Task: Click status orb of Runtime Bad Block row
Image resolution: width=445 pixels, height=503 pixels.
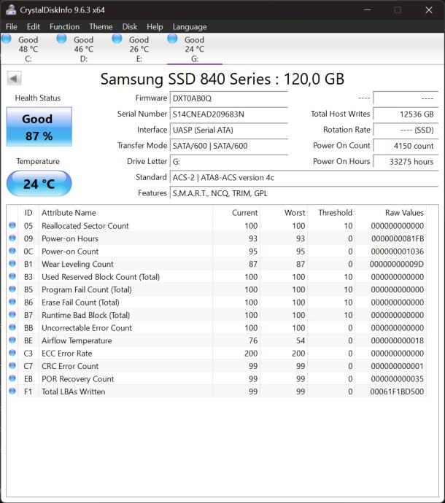Action: point(12,314)
